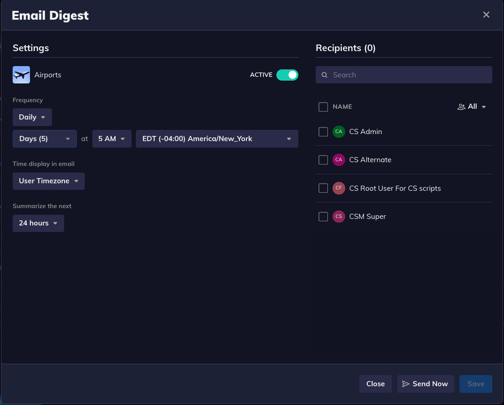
Task: Toggle the ACTIVE switch off
Action: click(287, 75)
